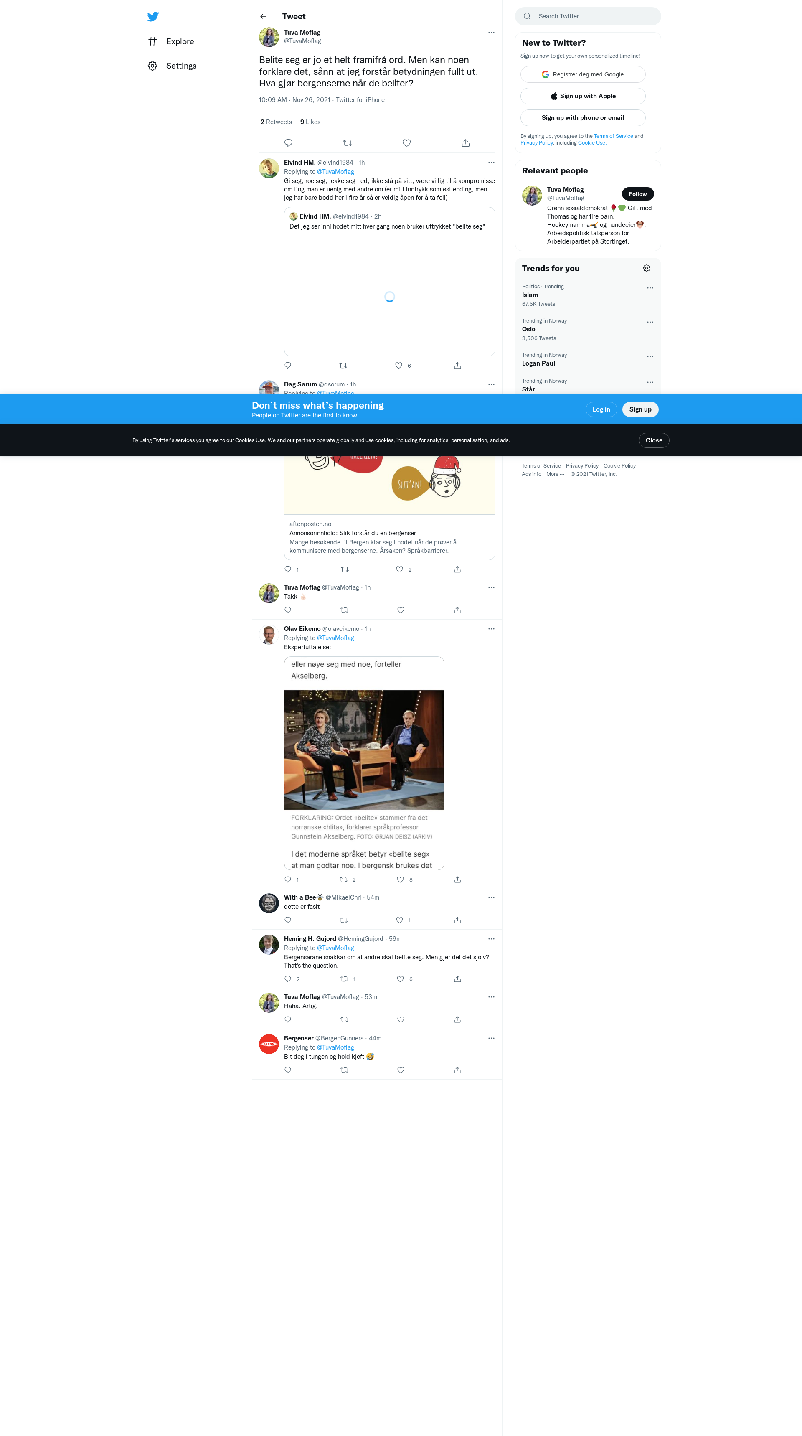This screenshot has width=802, height=1436.
Task: Like Bergenser's reply
Action: tap(400, 1070)
